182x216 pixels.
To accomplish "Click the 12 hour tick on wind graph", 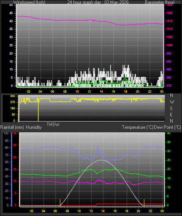I will click(x=89, y=91).
